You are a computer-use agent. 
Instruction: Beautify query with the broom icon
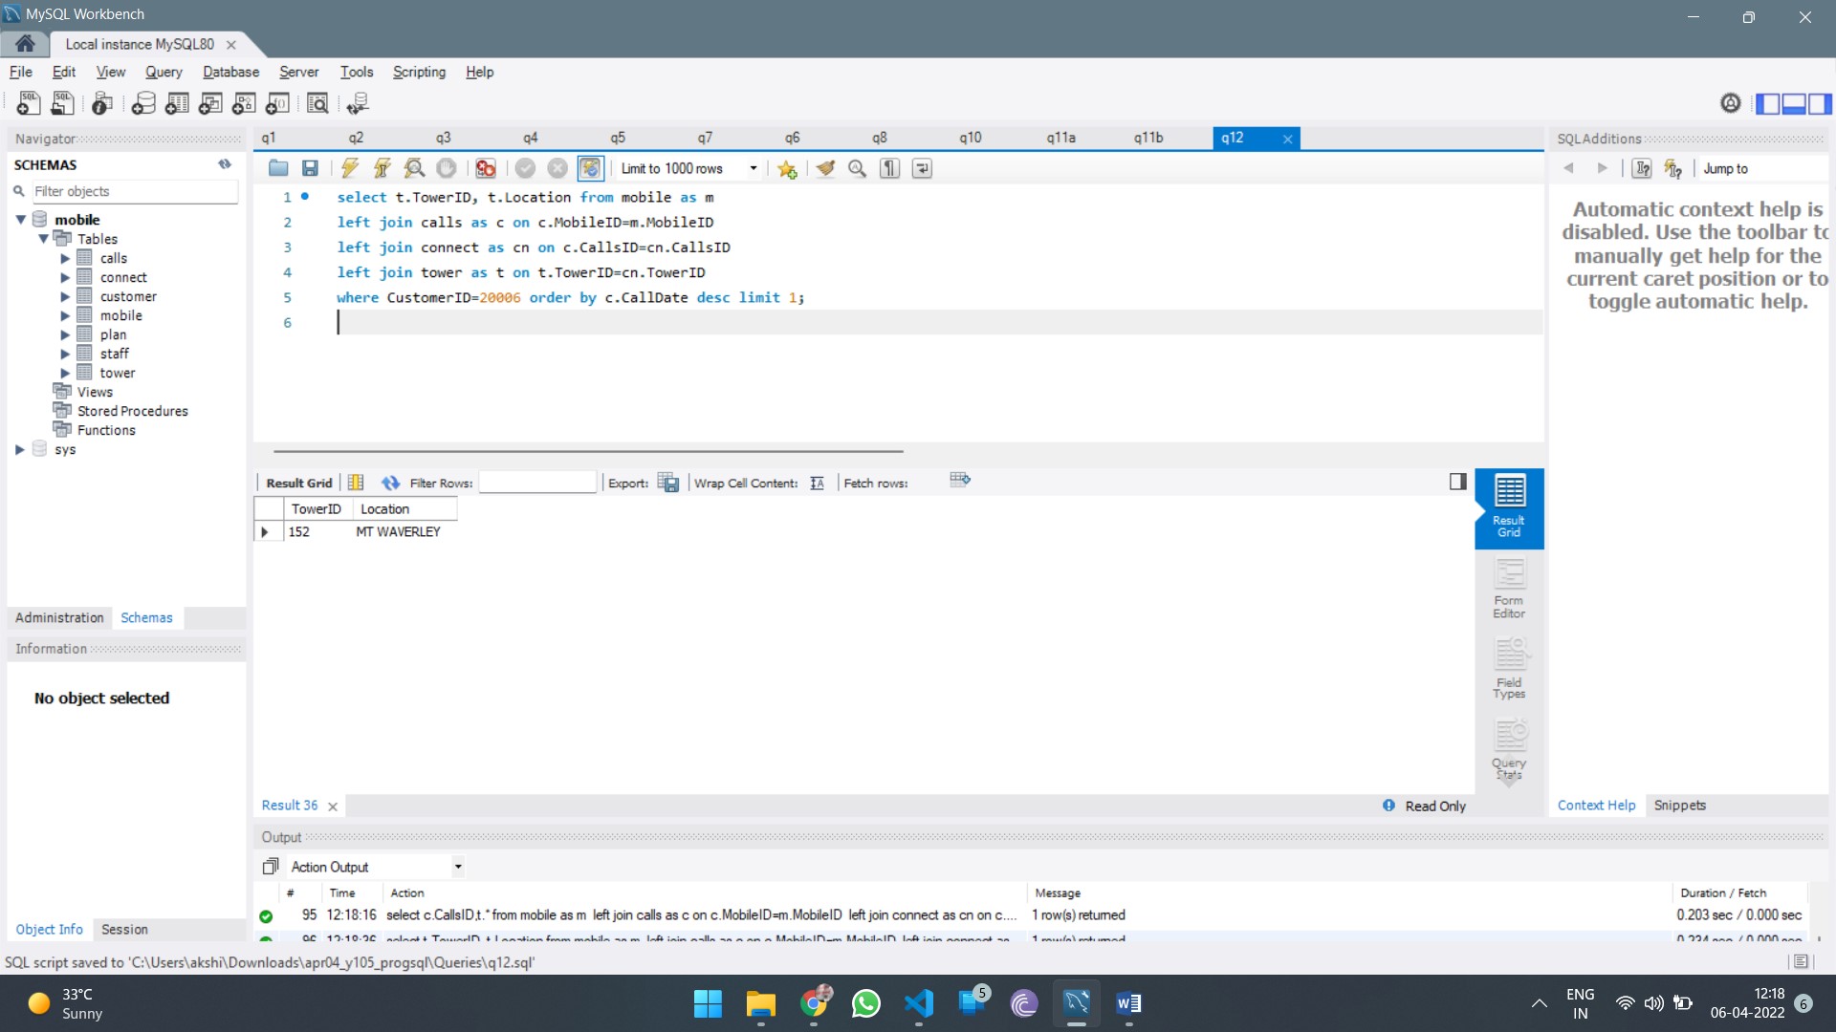tap(825, 168)
